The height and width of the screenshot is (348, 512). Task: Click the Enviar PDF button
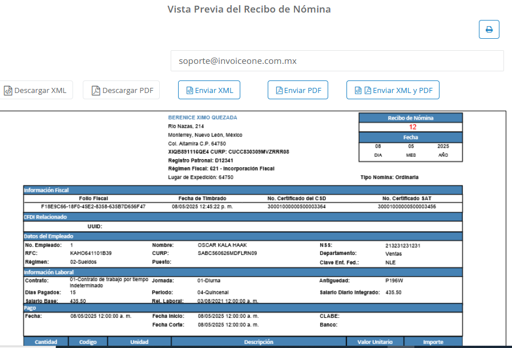click(298, 90)
